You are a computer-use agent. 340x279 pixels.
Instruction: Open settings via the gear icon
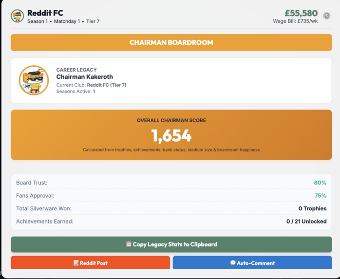click(x=326, y=16)
